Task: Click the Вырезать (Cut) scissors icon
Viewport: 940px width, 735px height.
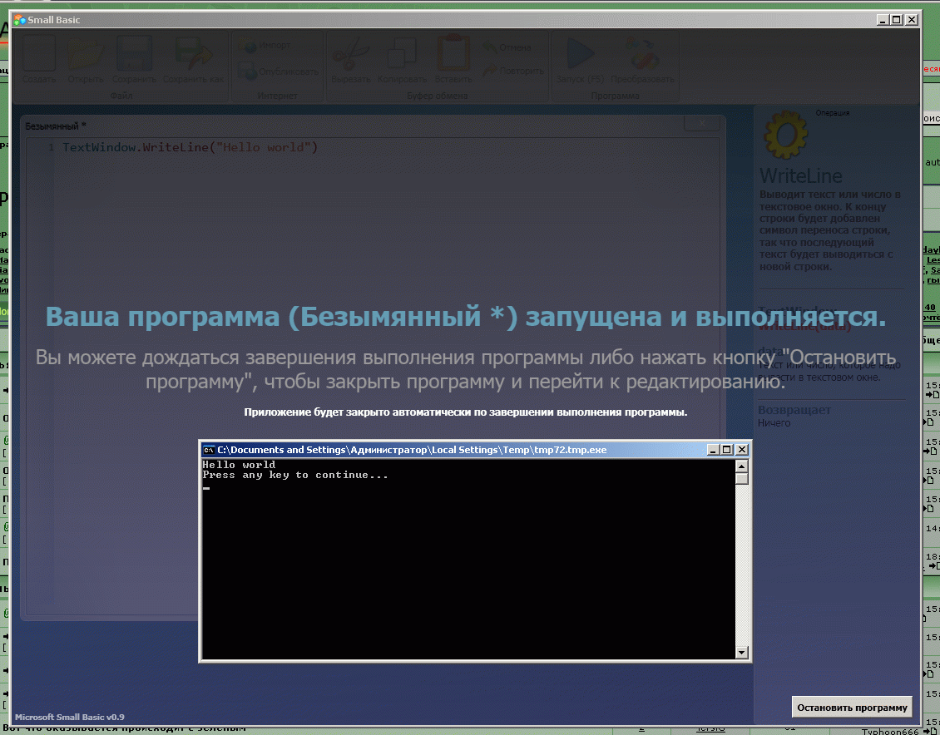Action: pyautogui.click(x=351, y=55)
